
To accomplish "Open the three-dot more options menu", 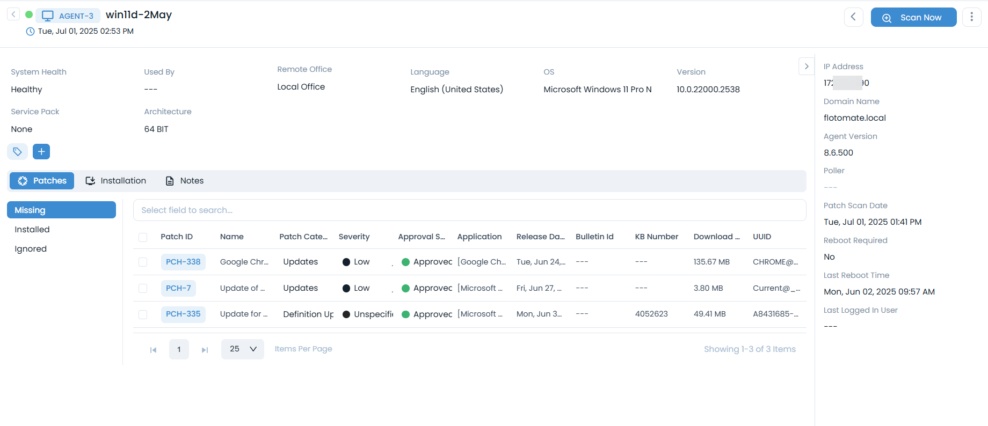I will click(x=971, y=17).
